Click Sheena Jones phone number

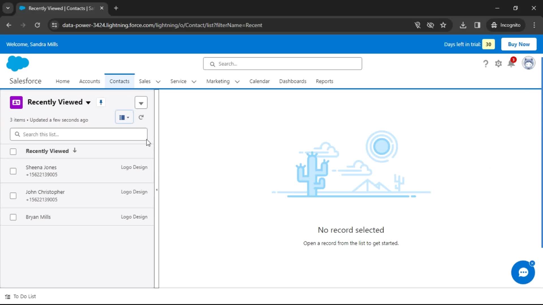tap(42, 175)
